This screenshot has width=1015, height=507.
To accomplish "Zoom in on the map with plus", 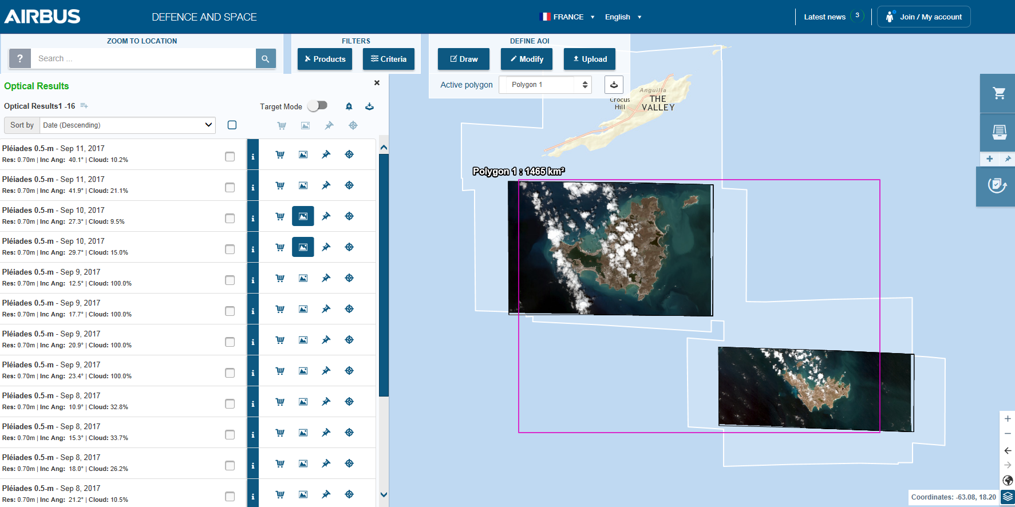I will tap(1008, 418).
